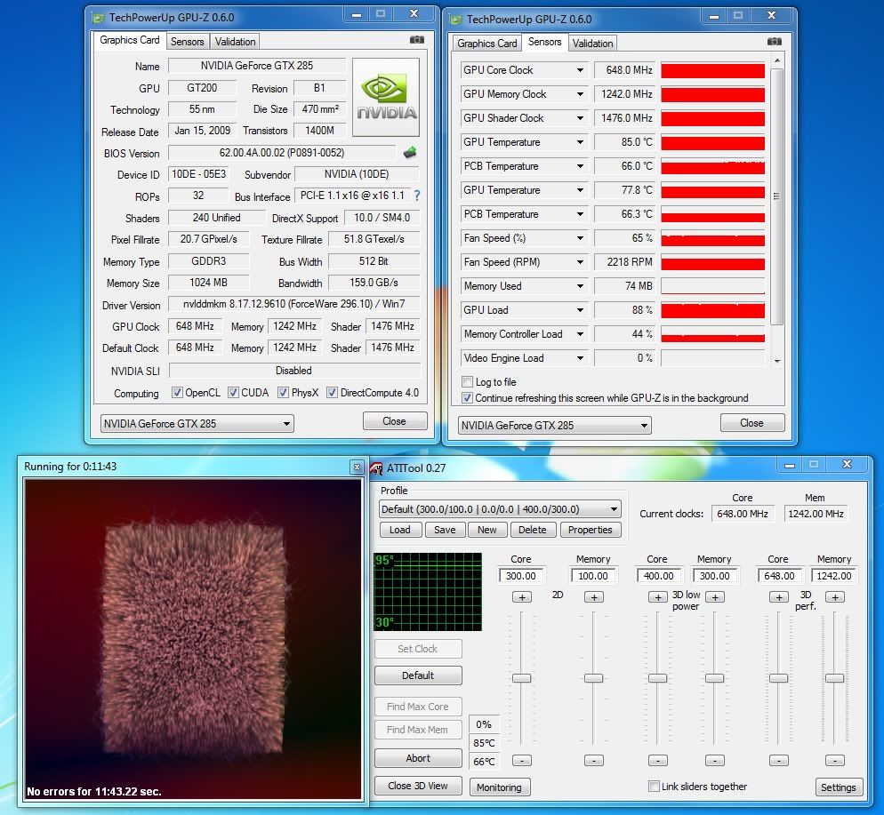Click the Save profile button
The height and width of the screenshot is (815, 884).
point(445,530)
